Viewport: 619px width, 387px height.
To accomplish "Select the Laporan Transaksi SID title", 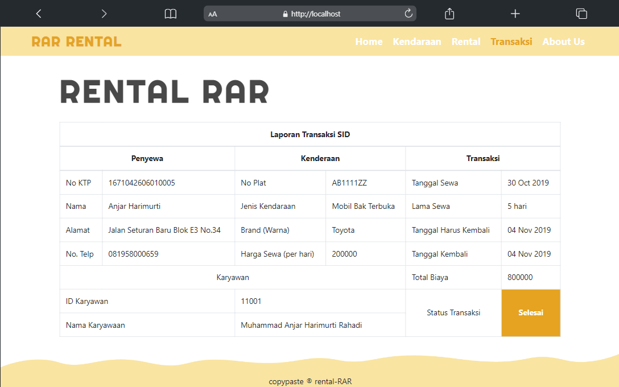I will (x=310, y=135).
